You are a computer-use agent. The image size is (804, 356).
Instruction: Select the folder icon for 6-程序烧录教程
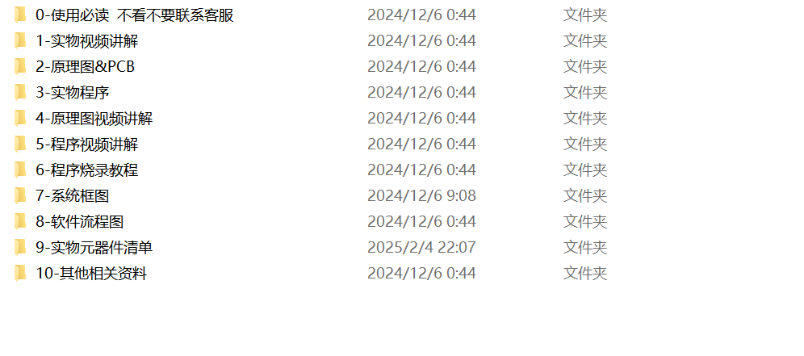(x=20, y=170)
